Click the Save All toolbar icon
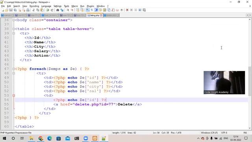Image resolution: width=252 pixels, height=142 pixels. click(15, 10)
